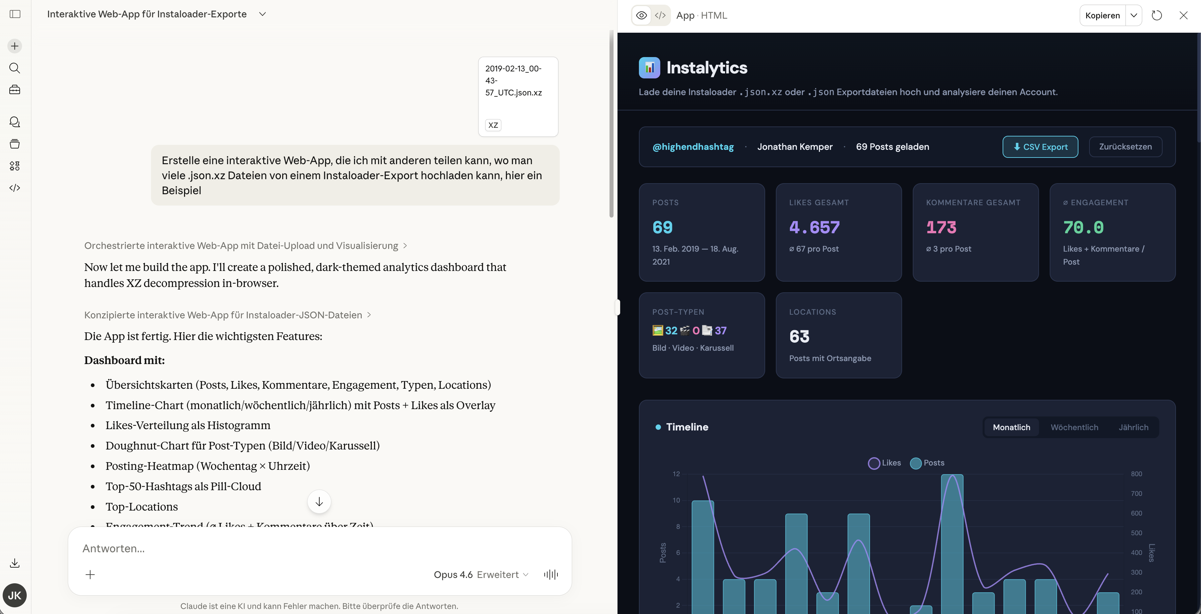Open the conversation title dropdown chevron
Image resolution: width=1201 pixels, height=614 pixels.
point(263,14)
